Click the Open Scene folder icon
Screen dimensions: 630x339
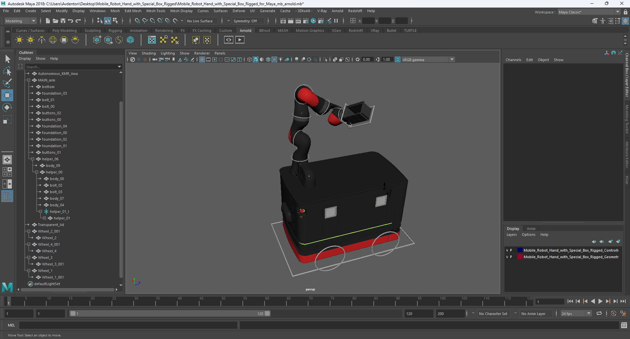(x=55, y=21)
